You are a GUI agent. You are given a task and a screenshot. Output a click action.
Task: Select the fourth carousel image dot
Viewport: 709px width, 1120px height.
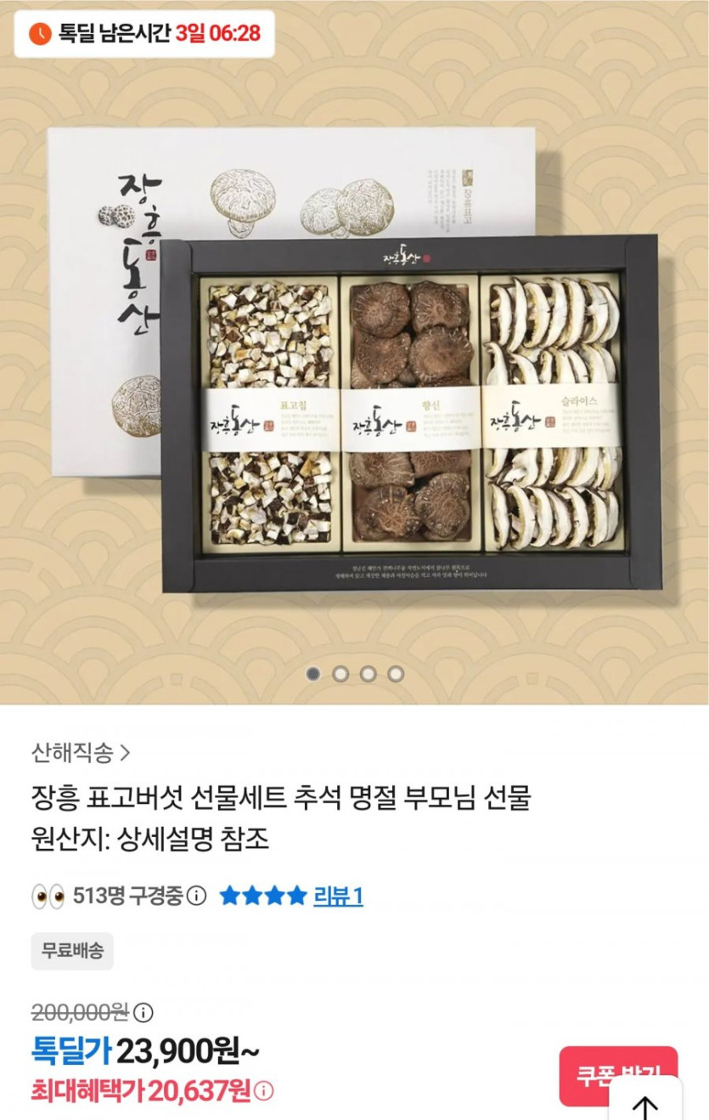click(x=396, y=673)
